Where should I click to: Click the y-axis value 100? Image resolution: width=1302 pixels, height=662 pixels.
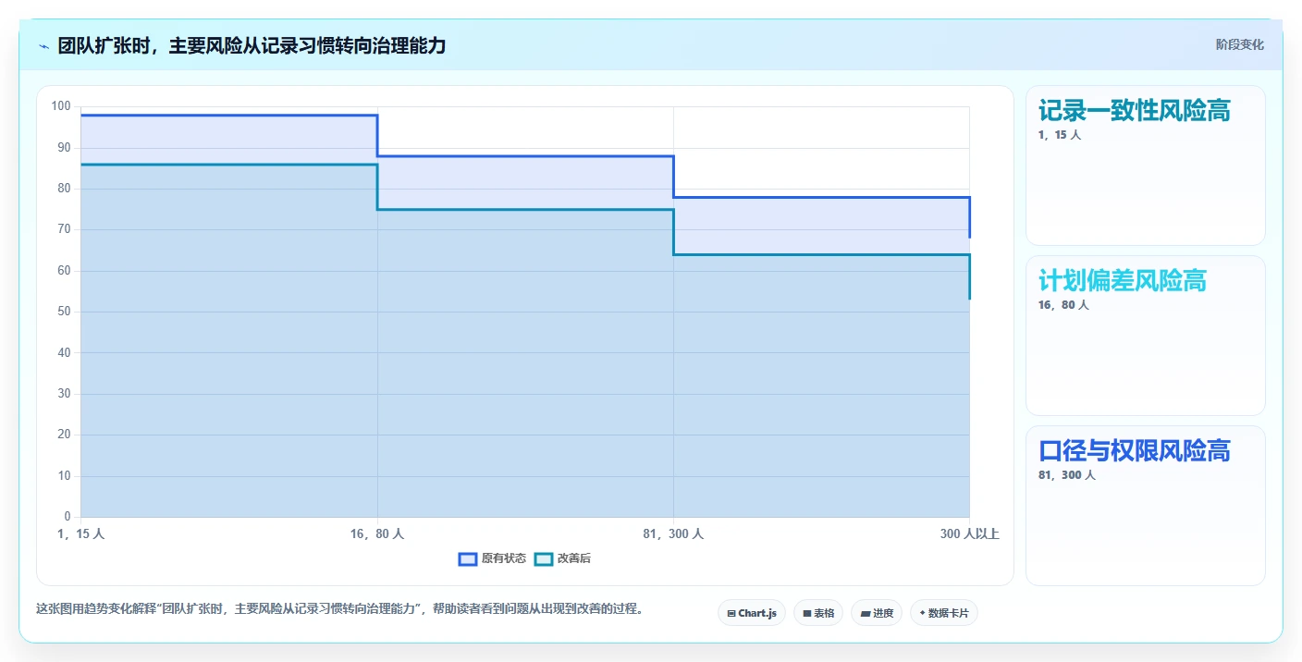coord(61,106)
